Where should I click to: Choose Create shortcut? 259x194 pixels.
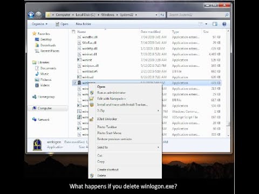(x=108, y=170)
